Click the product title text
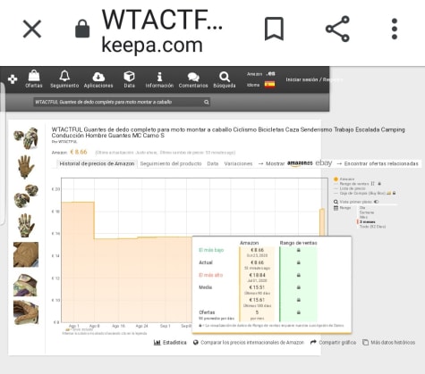This screenshot has width=425, height=374. tap(228, 132)
